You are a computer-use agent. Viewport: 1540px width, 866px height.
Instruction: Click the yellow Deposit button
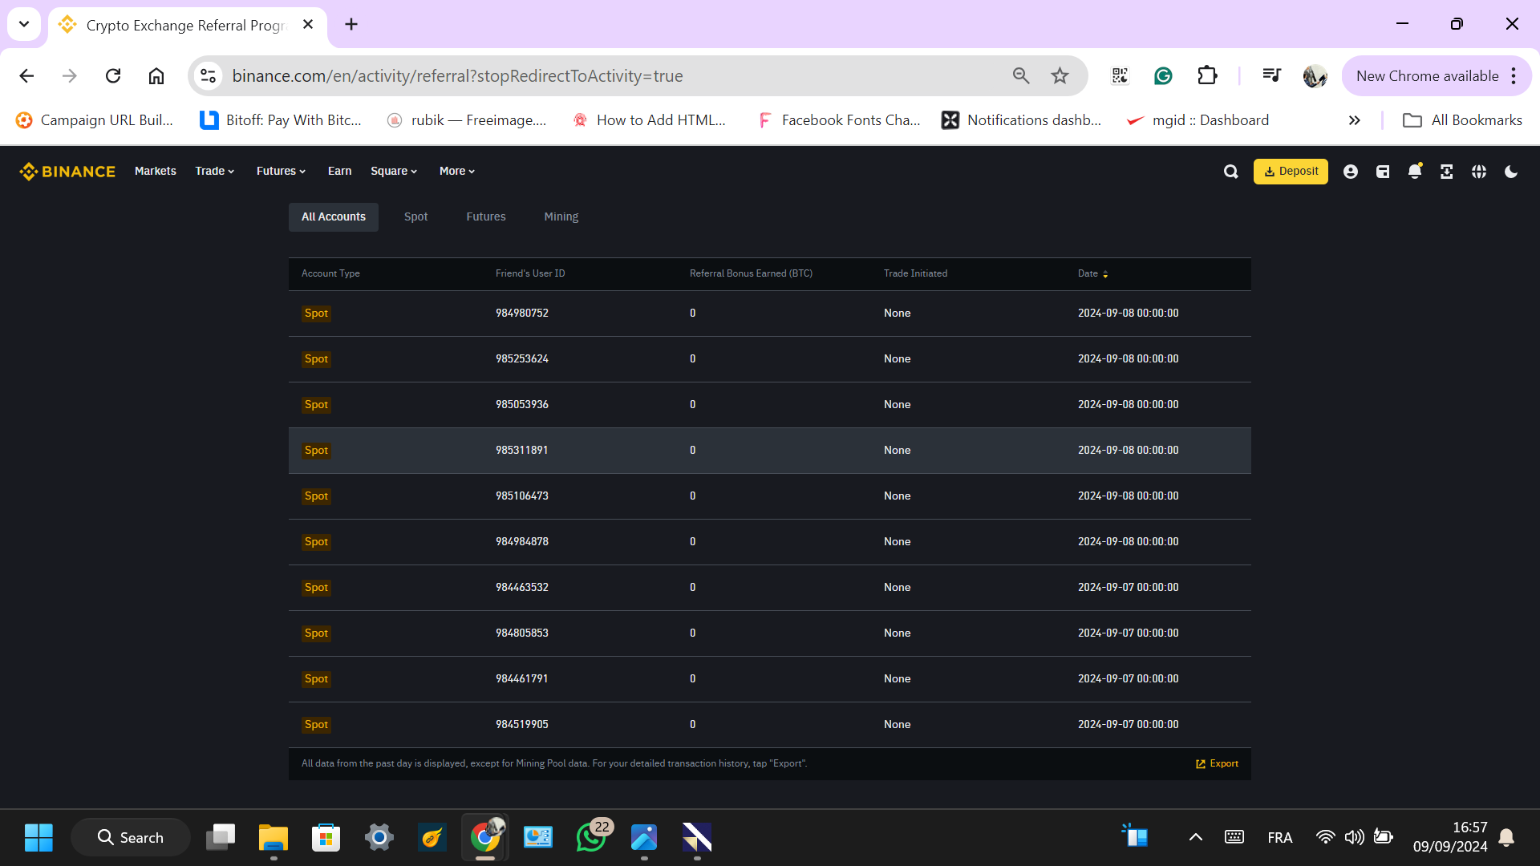[1291, 172]
